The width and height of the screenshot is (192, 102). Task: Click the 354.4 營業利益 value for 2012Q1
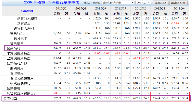[x=156, y=98]
